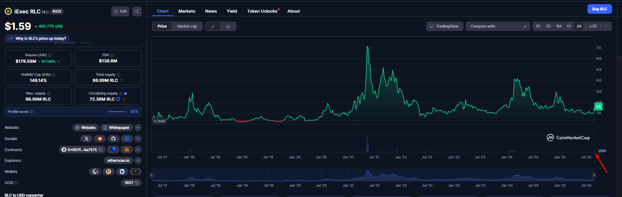Click Circulating supply info icon
622x197 pixels.
point(121,93)
